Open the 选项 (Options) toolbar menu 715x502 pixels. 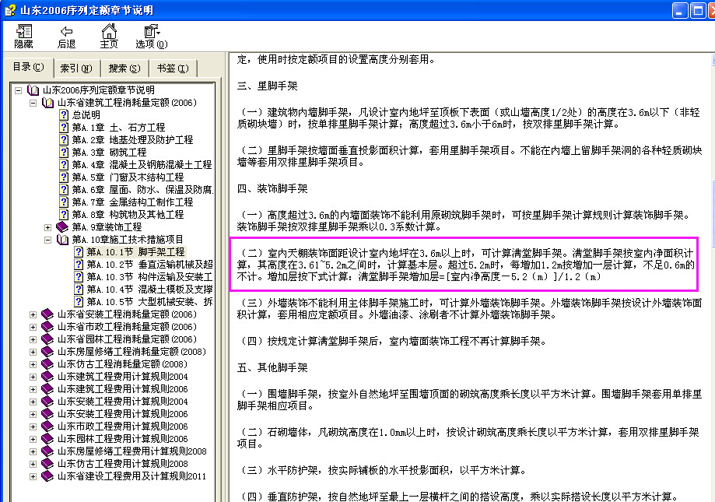[x=152, y=37]
